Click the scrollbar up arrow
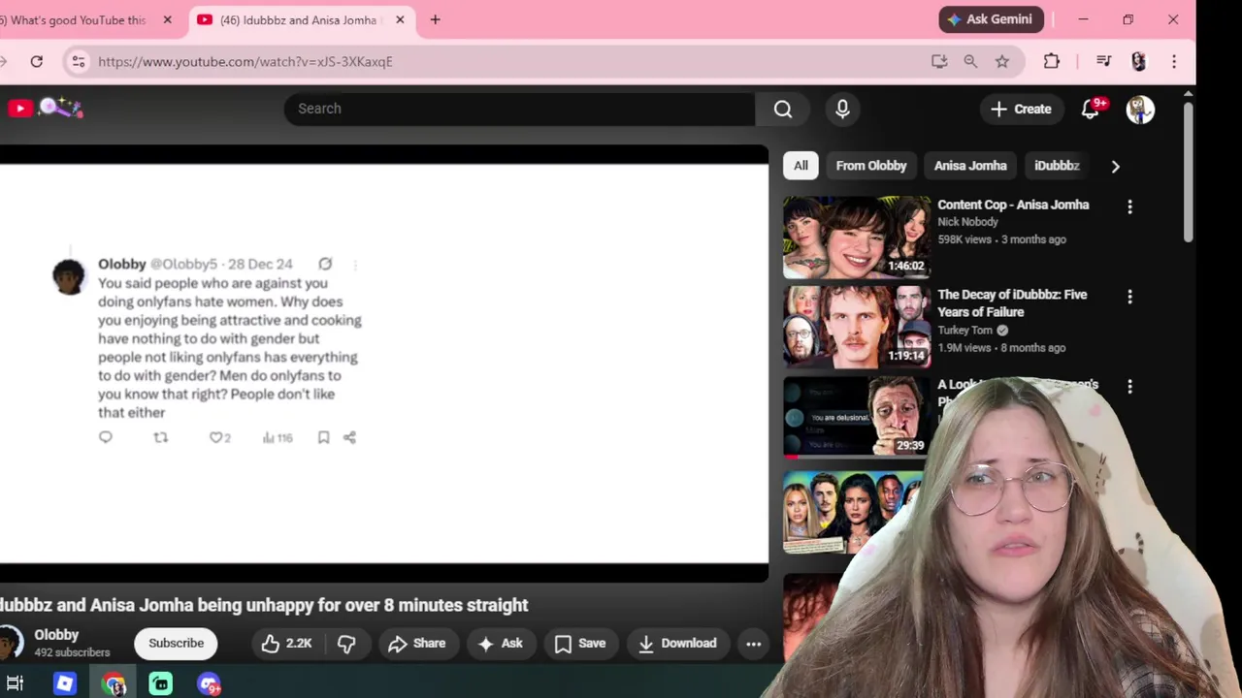 1189,94
